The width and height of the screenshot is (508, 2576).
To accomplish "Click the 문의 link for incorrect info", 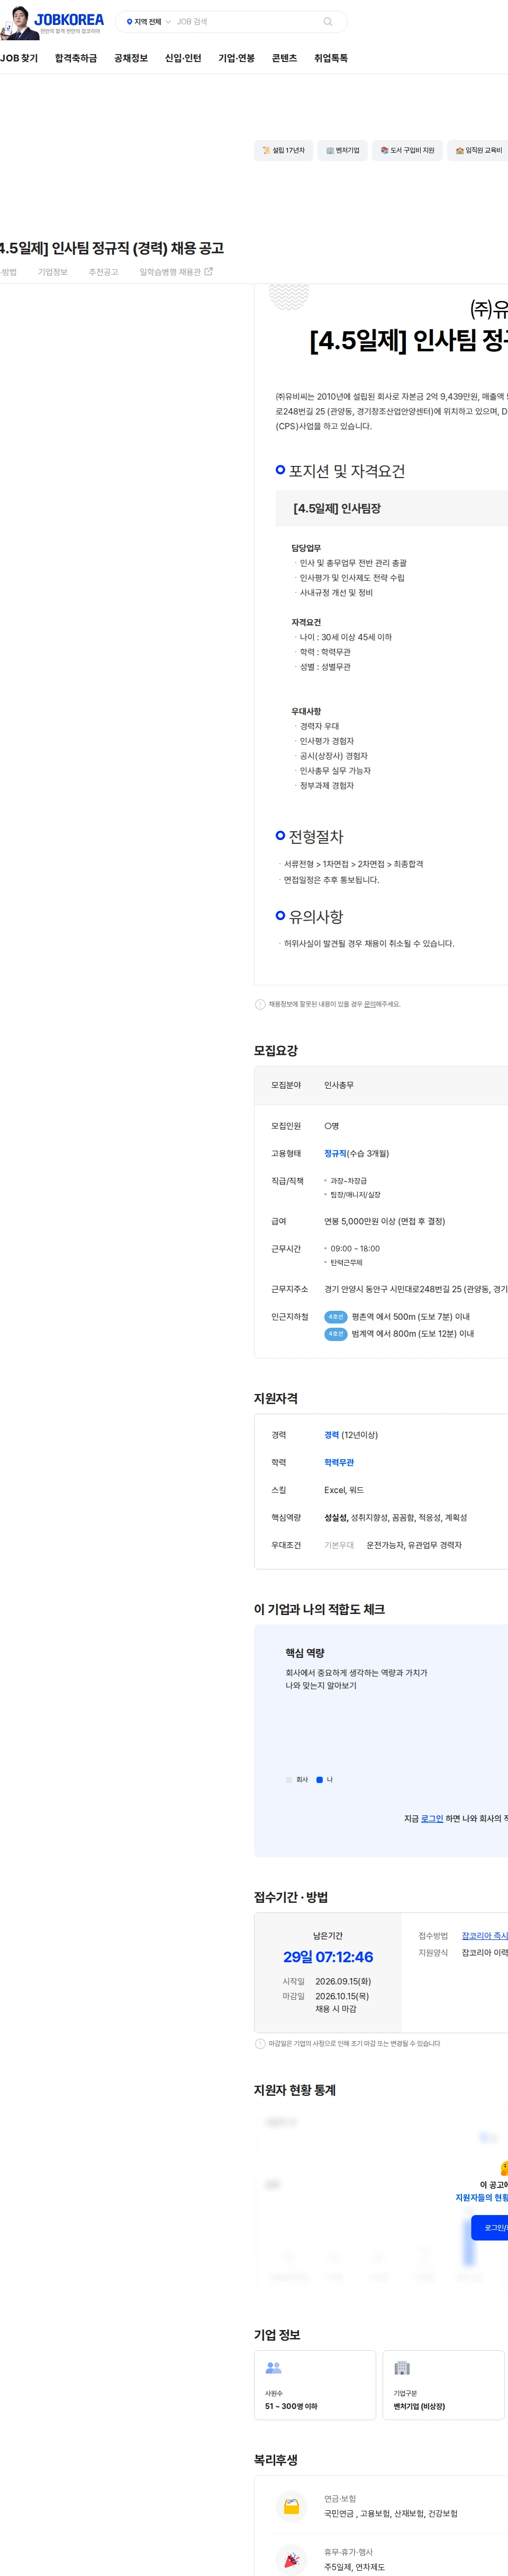I will point(370,1004).
